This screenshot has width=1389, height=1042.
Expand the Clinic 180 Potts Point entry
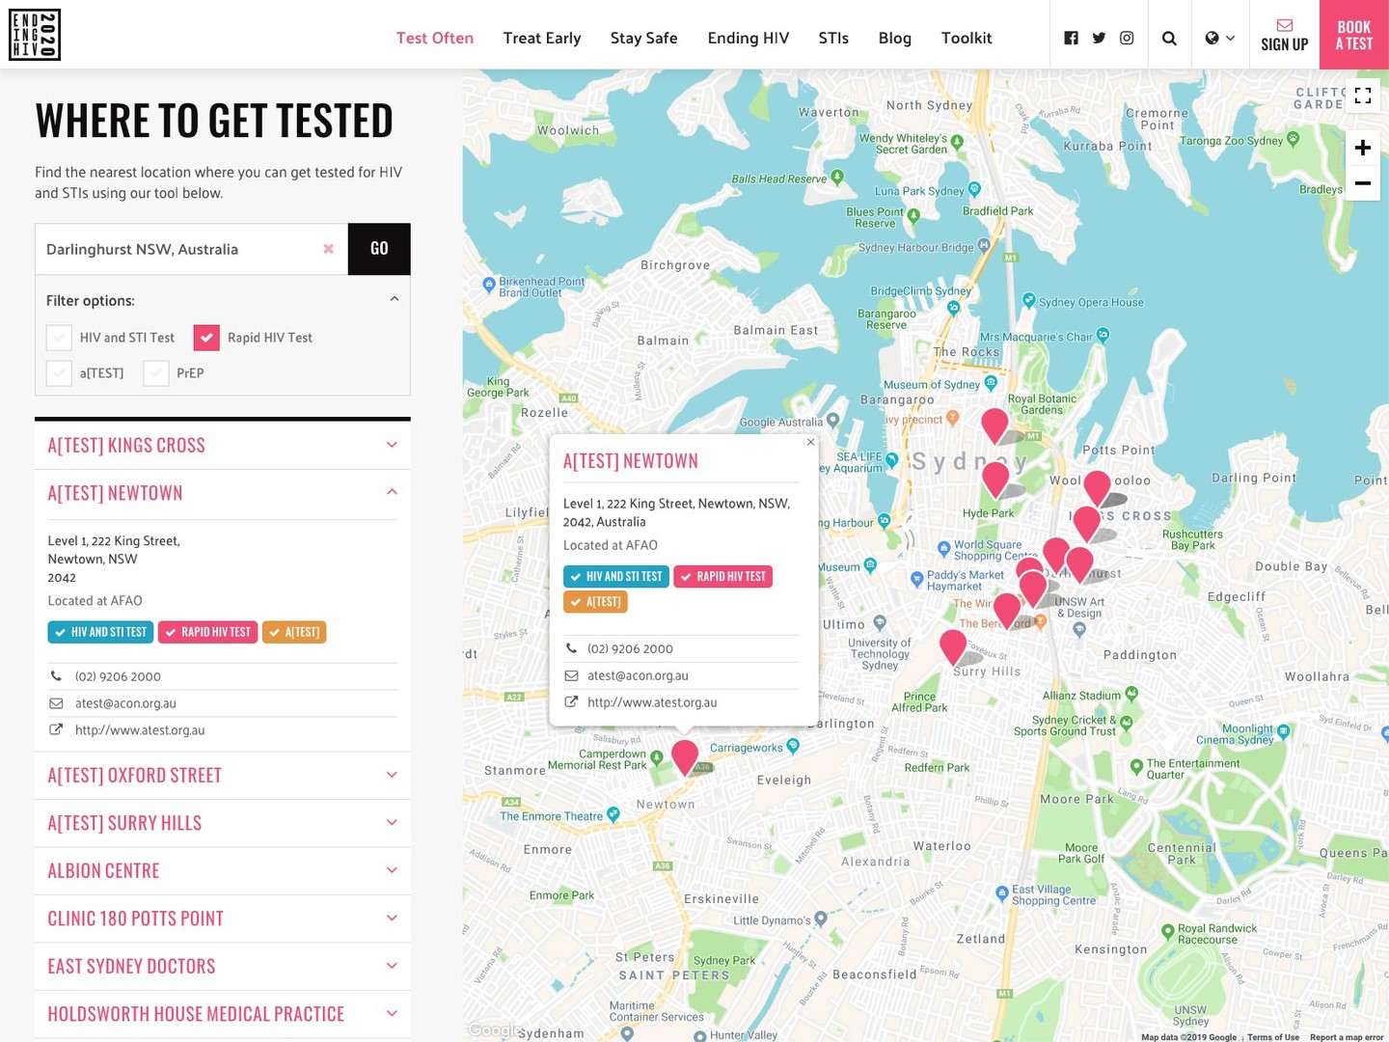[x=223, y=919]
